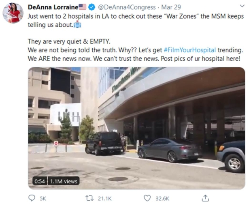
Task: Open DeAnna Lorraine's profile avatar
Action: click(x=13, y=13)
